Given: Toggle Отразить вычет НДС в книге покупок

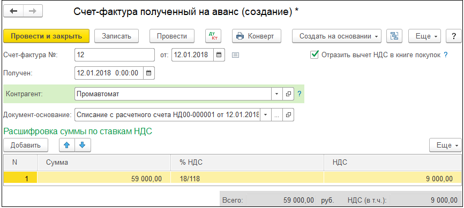Looking at the screenshot, I should pyautogui.click(x=315, y=55).
